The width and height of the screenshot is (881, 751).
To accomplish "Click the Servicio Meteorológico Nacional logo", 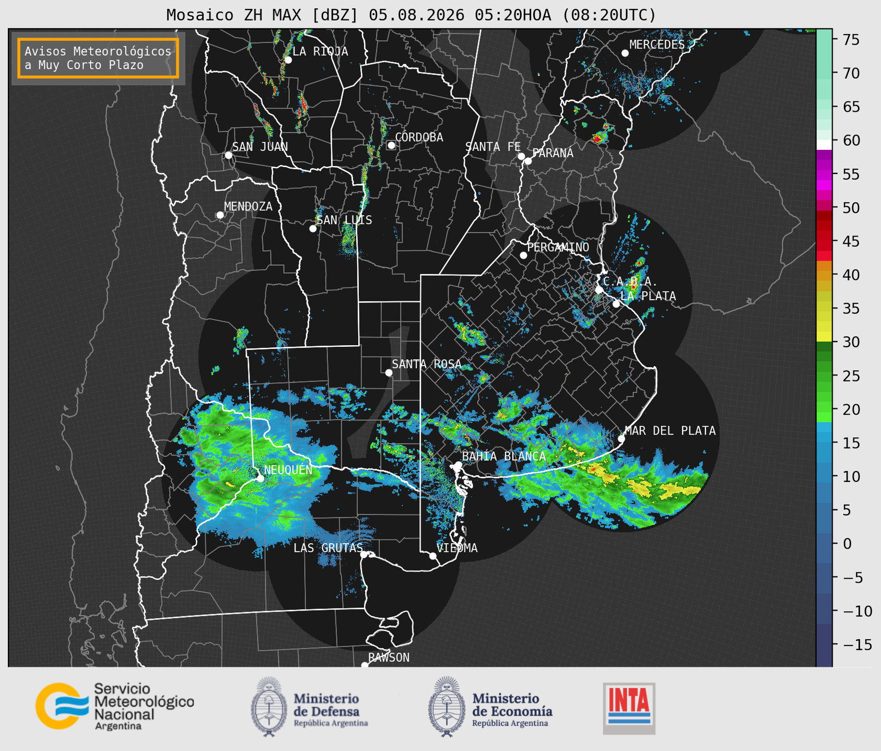I will (x=114, y=706).
